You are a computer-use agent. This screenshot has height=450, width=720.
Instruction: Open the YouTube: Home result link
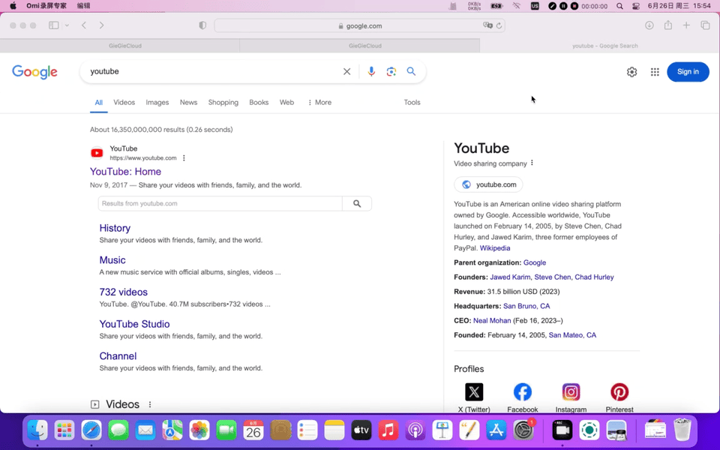[125, 171]
